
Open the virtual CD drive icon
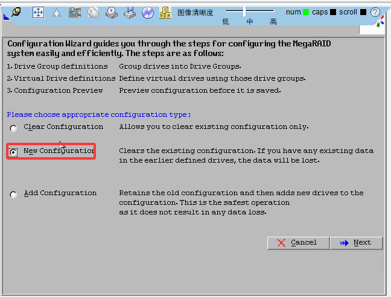(x=111, y=13)
